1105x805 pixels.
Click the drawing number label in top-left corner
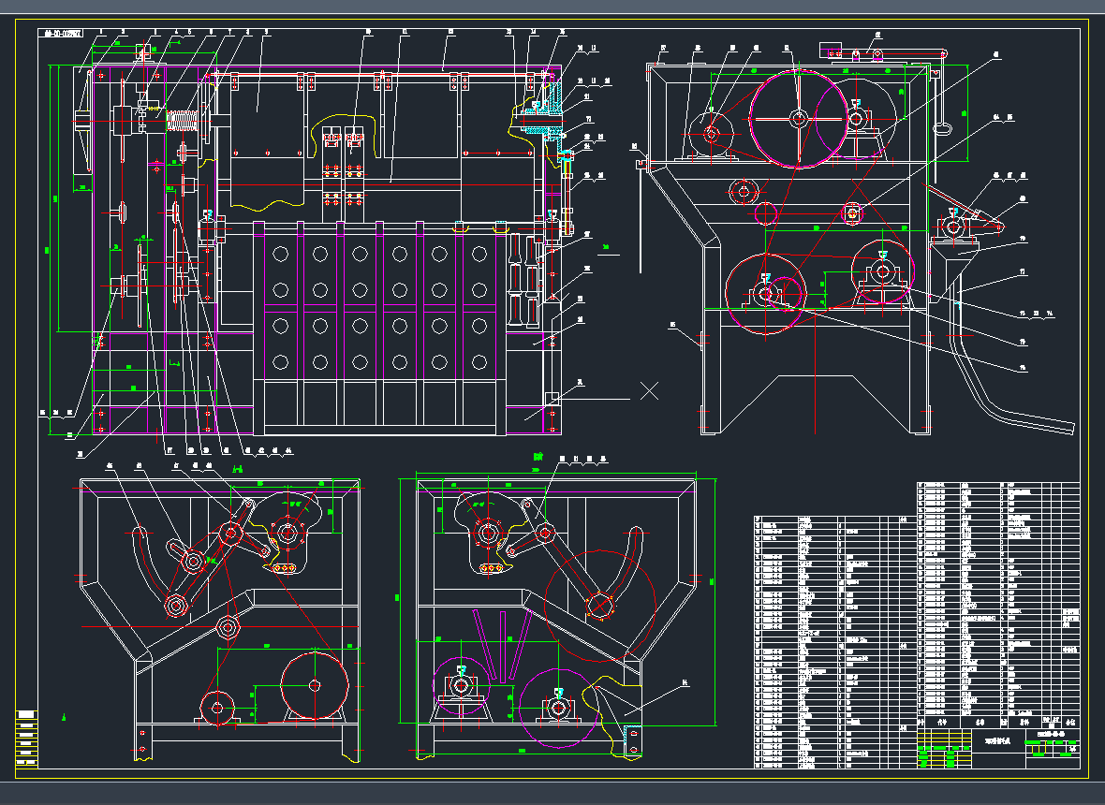click(x=62, y=34)
